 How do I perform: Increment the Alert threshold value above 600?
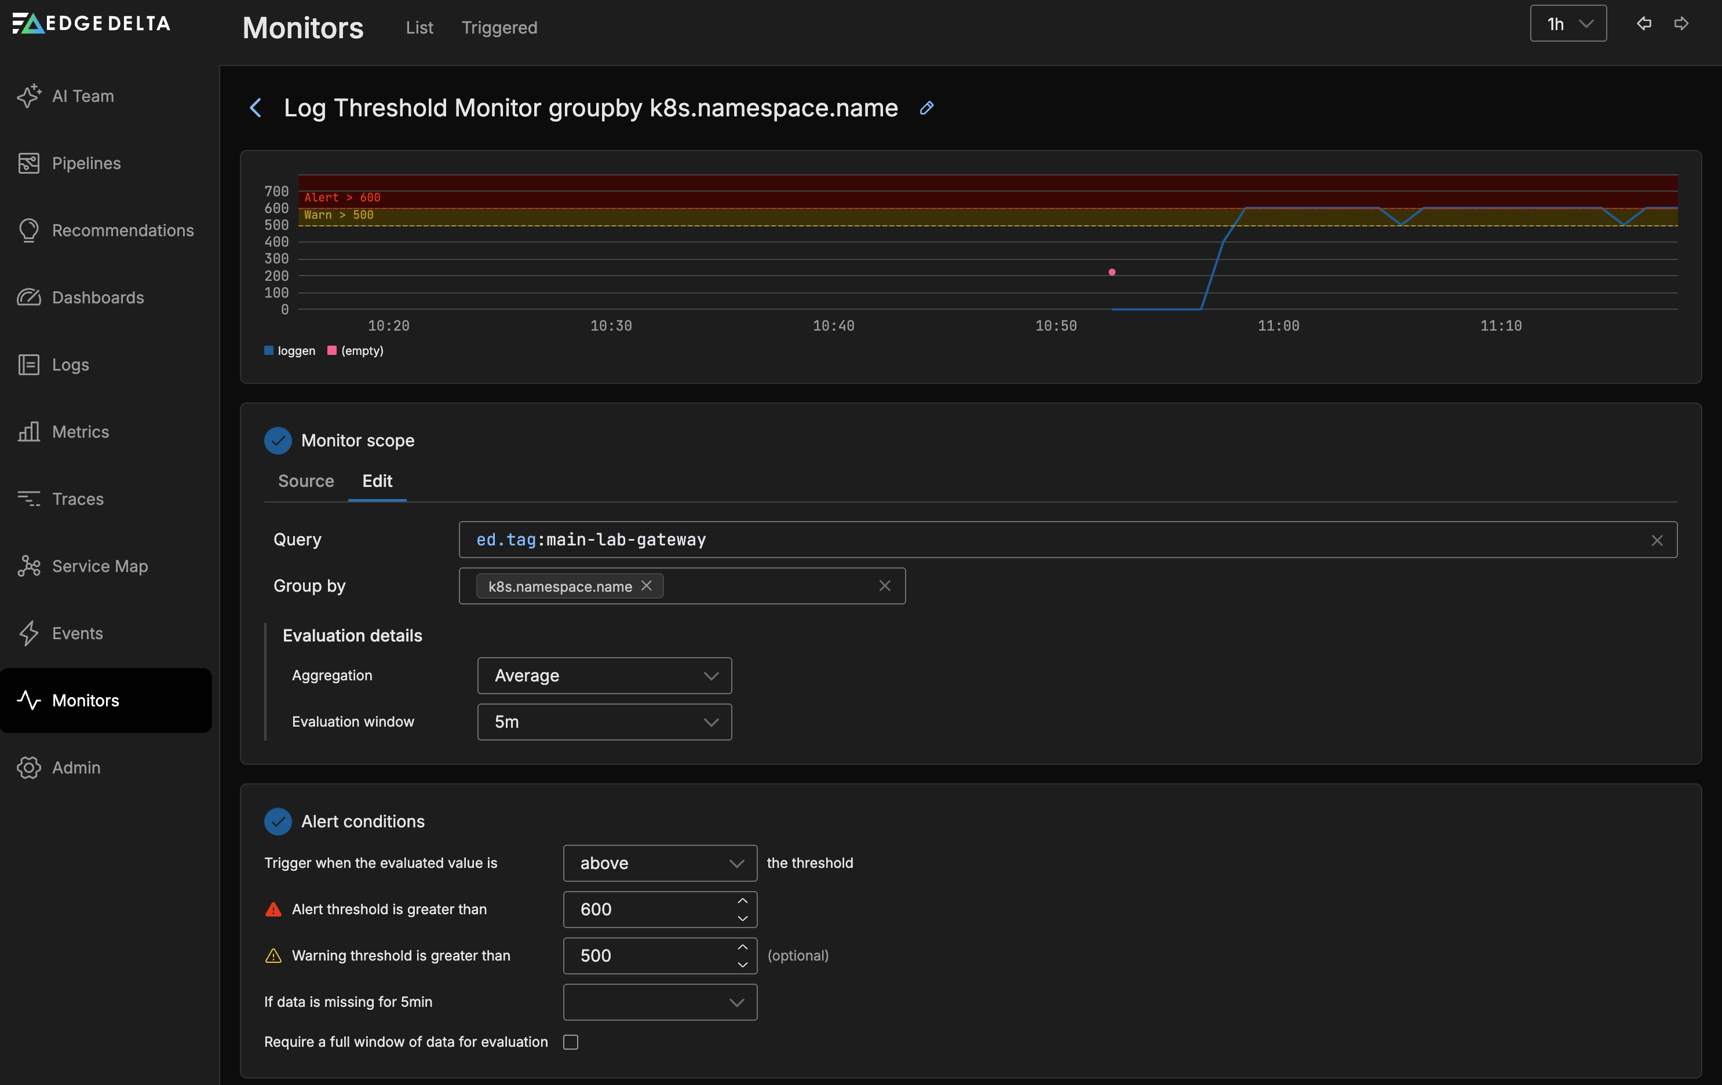[x=742, y=900]
